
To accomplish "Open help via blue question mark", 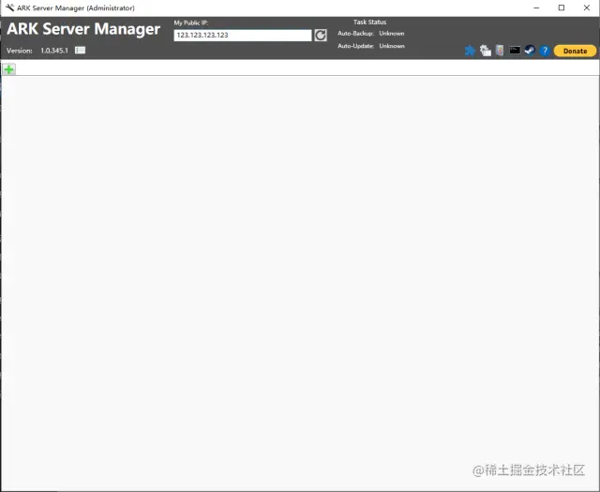I will (545, 51).
